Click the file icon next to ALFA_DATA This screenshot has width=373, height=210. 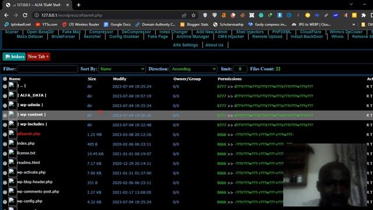pos(12,96)
